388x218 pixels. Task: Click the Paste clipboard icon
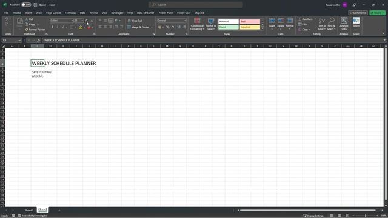20,21
